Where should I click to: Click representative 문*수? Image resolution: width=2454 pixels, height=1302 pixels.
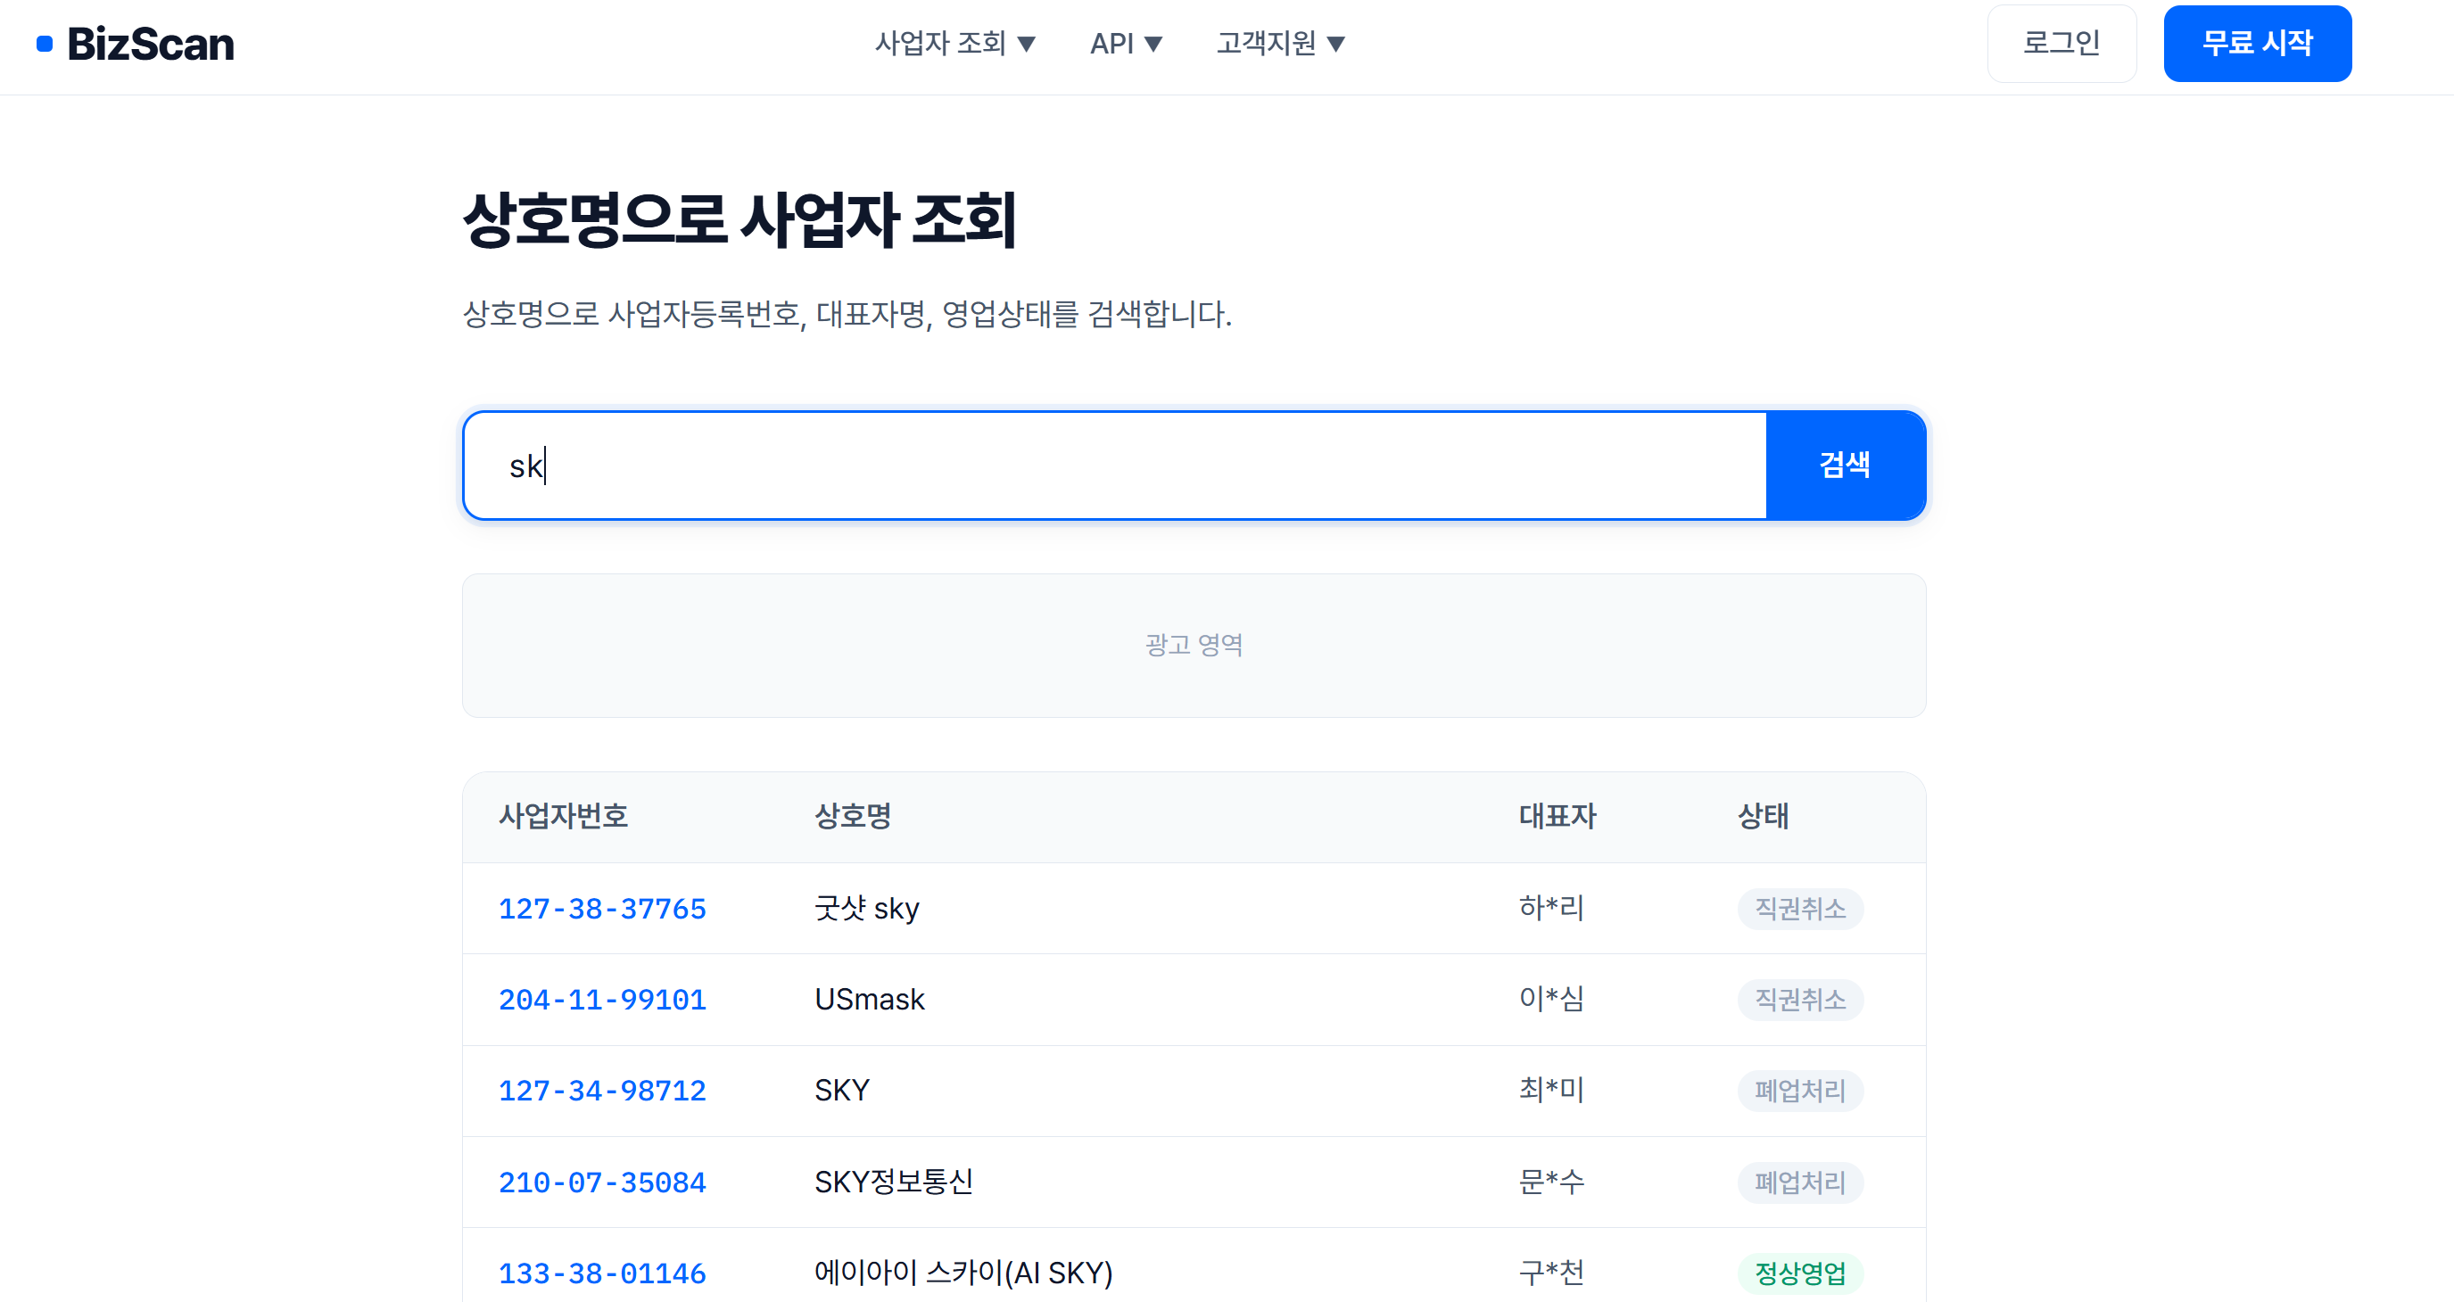[1551, 1182]
